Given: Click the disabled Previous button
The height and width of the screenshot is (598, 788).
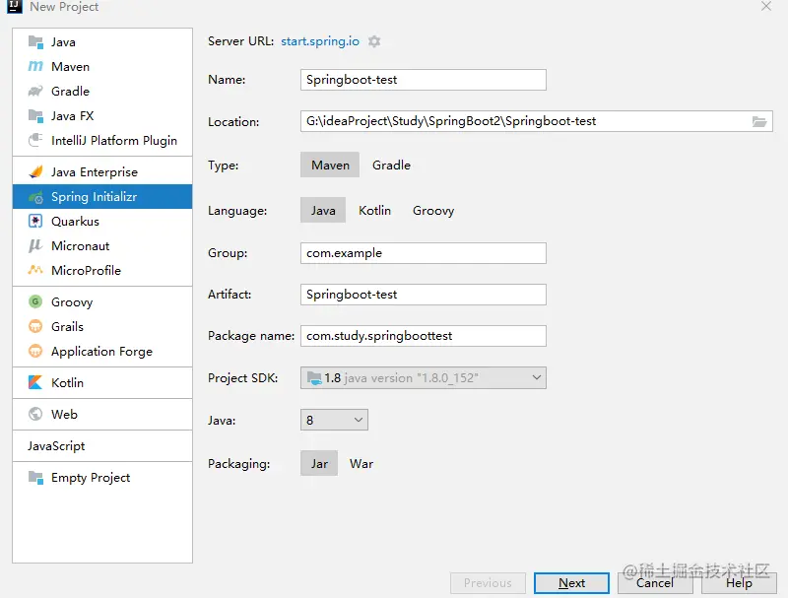Looking at the screenshot, I should pos(488,583).
